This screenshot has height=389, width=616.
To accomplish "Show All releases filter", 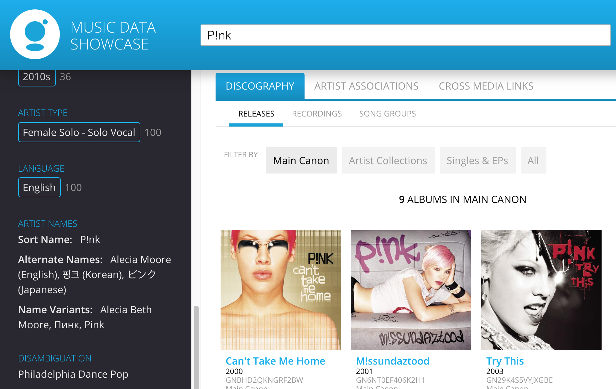I will pos(533,160).
